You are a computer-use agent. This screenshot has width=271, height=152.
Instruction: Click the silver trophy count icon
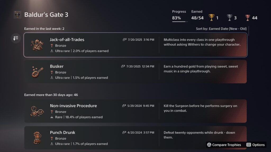tap(229, 18)
